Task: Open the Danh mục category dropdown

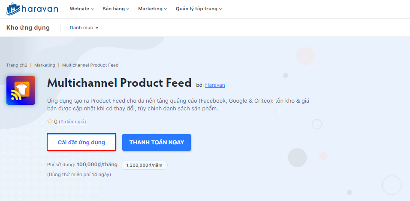Action: coord(84,28)
